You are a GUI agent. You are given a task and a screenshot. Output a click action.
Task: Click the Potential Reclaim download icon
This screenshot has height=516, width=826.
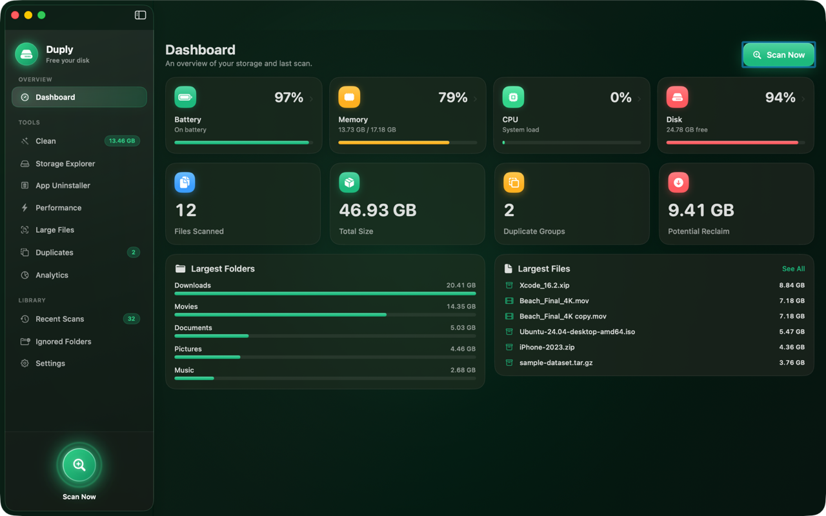(678, 183)
